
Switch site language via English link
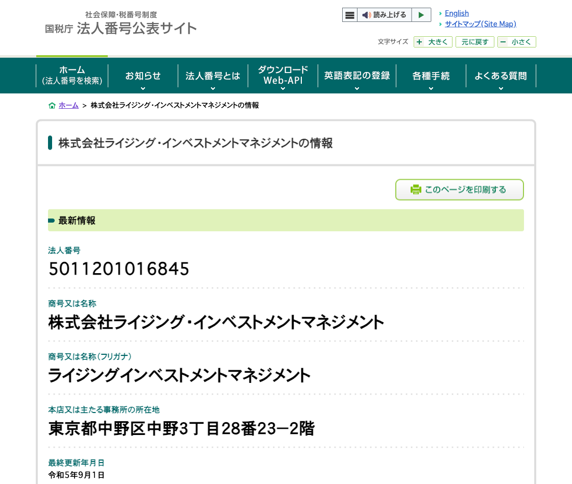[457, 13]
